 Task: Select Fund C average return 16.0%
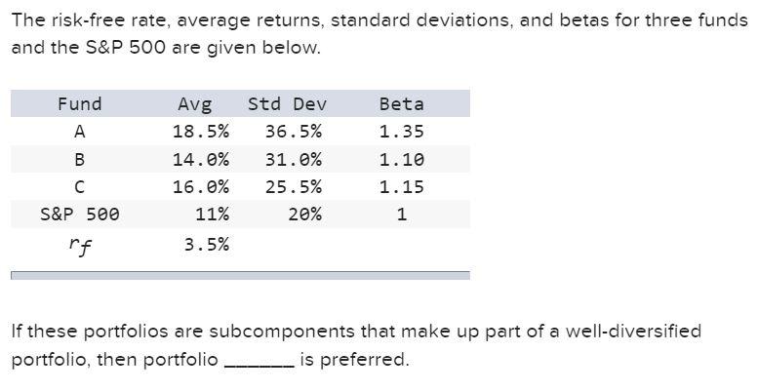pos(201,186)
